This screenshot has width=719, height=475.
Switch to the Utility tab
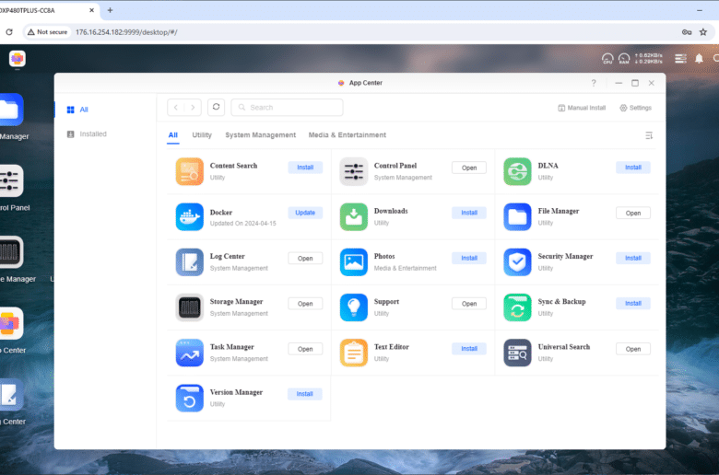pyautogui.click(x=202, y=135)
